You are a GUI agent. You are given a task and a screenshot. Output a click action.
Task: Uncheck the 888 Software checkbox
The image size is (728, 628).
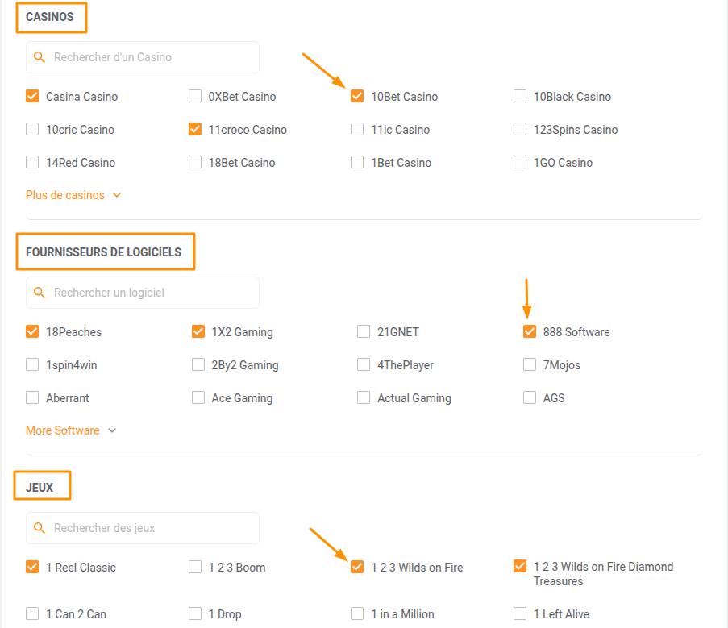(530, 331)
